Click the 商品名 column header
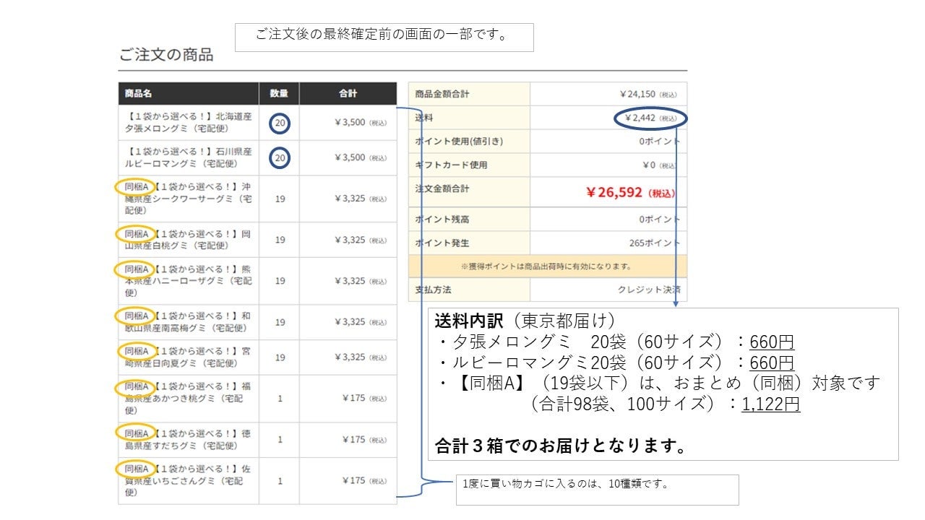 [138, 94]
